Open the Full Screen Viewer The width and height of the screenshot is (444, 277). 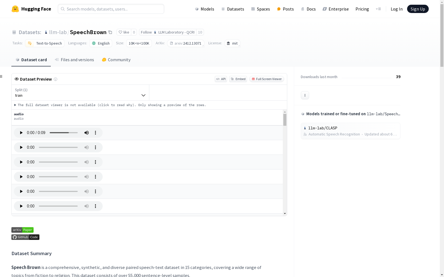click(267, 79)
